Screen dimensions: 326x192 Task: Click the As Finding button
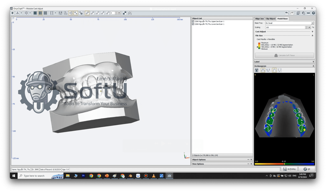[x=289, y=169]
